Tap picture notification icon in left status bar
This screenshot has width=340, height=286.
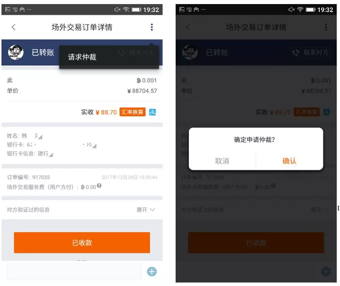[7, 9]
